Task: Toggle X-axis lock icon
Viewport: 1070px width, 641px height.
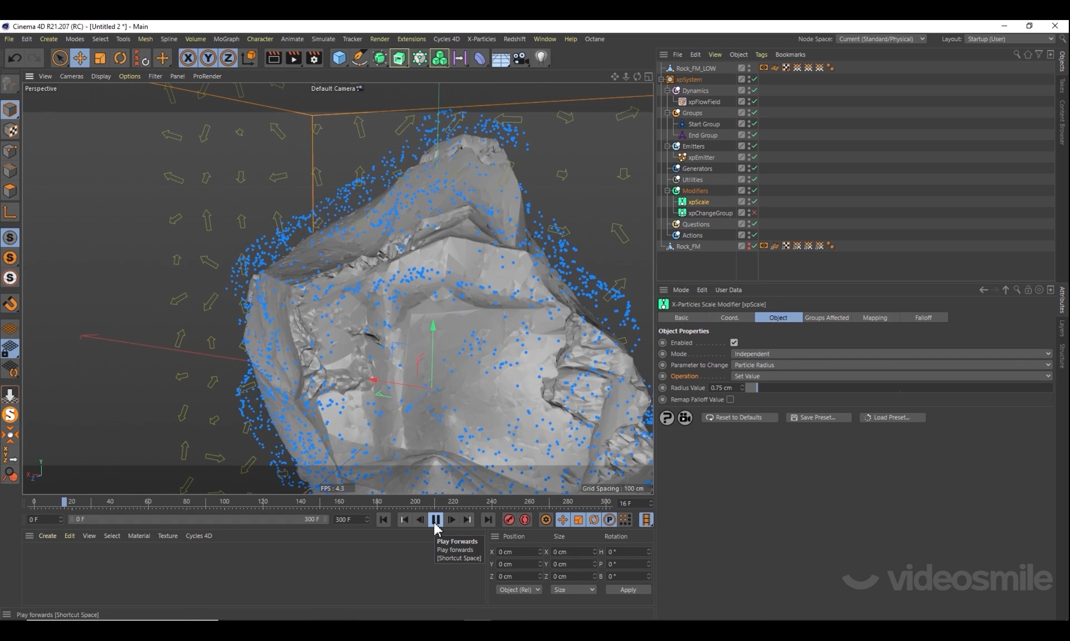Action: pos(188,58)
